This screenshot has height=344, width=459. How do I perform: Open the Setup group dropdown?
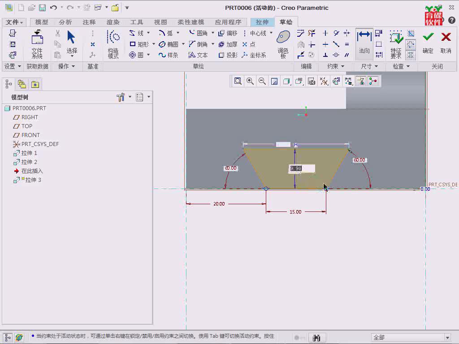[13, 66]
